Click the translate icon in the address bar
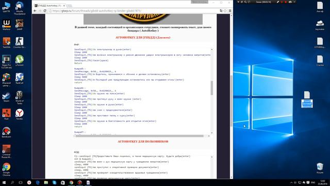The width and height of the screenshot is (330, 186). (x=221, y=11)
